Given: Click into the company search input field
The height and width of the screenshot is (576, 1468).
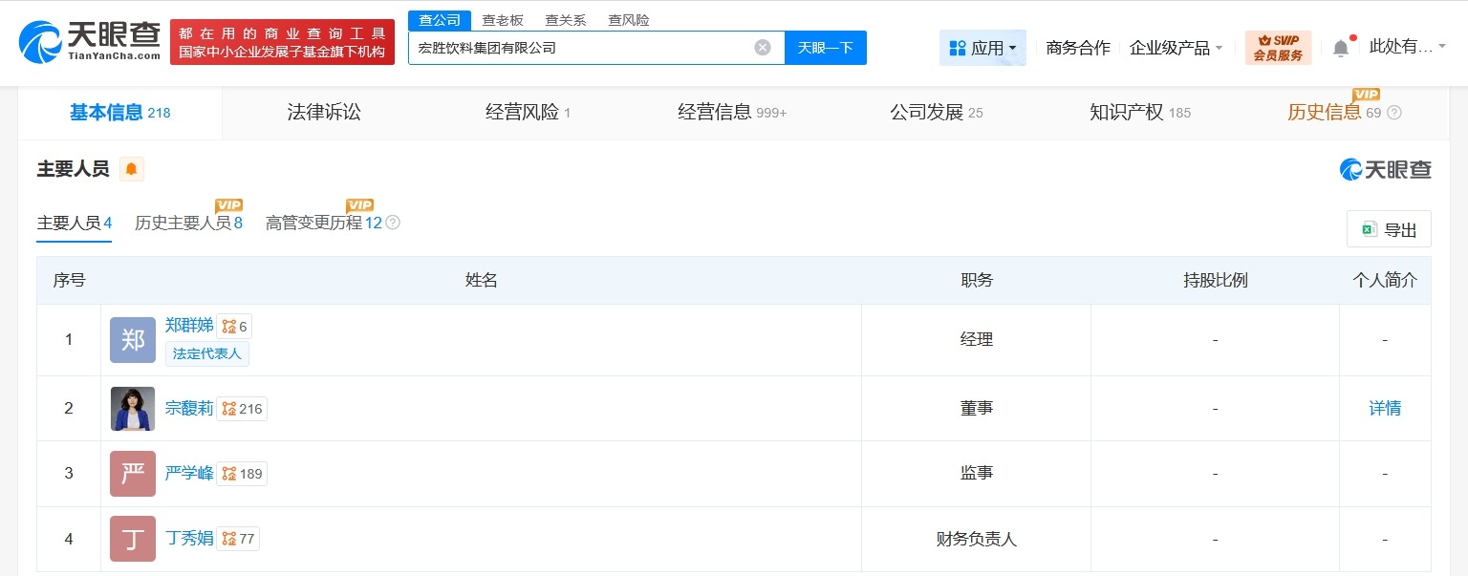Looking at the screenshot, I should coord(578,48).
